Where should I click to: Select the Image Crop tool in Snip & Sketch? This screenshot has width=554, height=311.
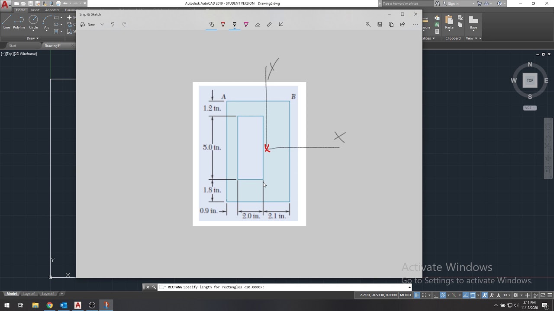click(x=281, y=25)
